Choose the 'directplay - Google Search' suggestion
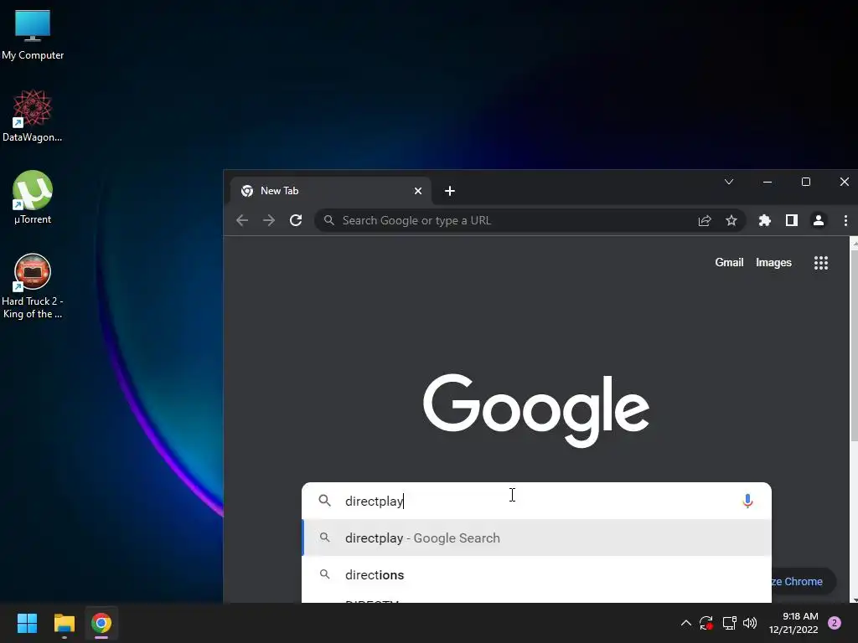 click(x=536, y=538)
